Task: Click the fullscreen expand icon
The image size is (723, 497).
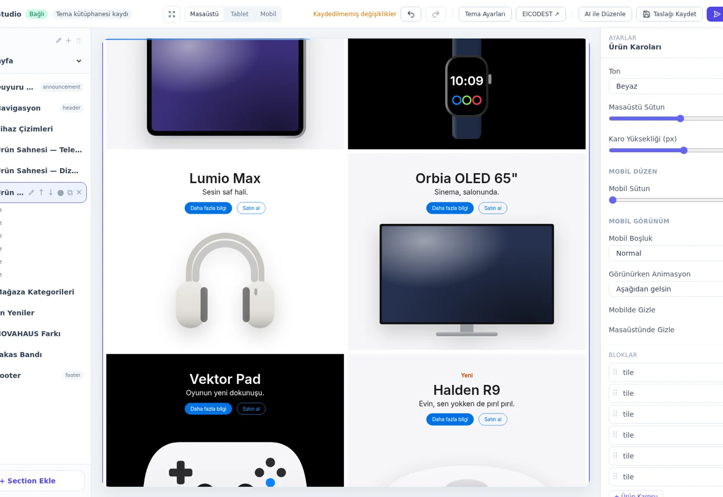Action: tap(172, 14)
